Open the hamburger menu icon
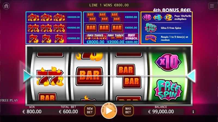 [212, 6]
